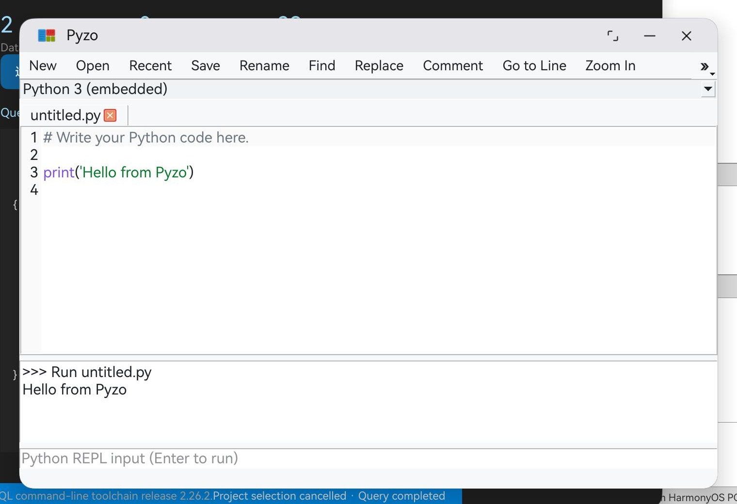The height and width of the screenshot is (504, 737).
Task: Show Recent files list
Action: point(150,65)
